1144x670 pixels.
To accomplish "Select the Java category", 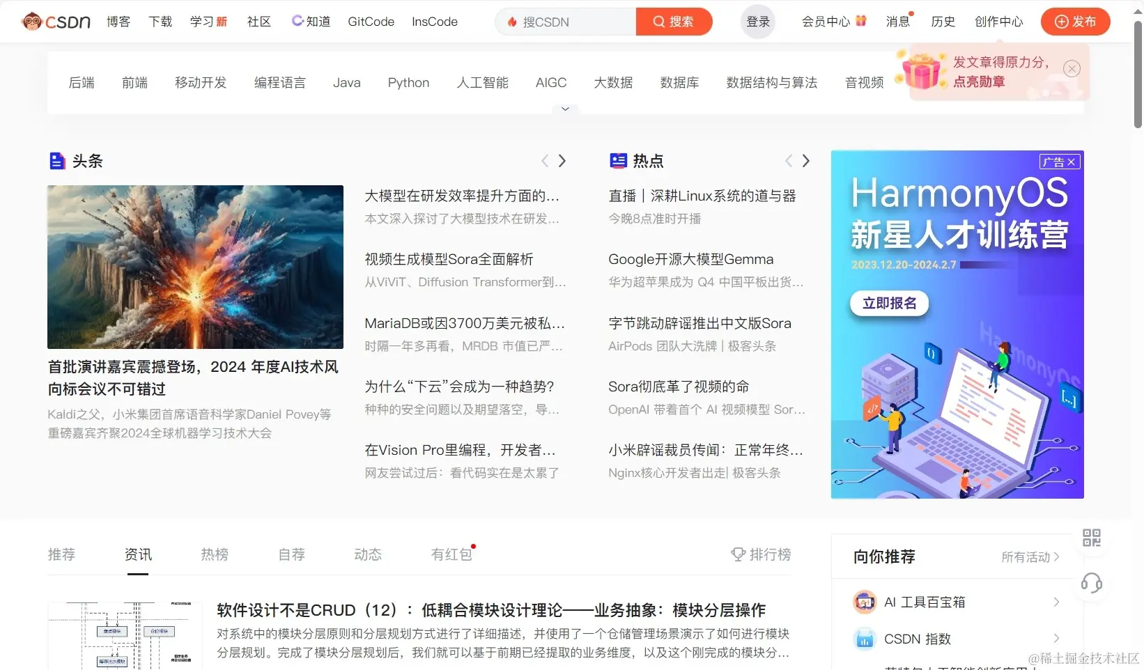I will tap(347, 83).
